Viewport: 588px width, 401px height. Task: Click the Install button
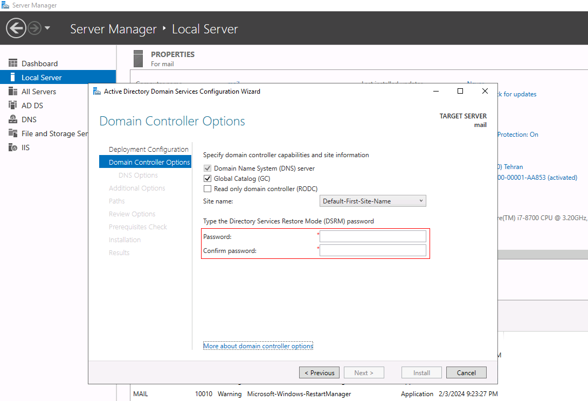(421, 372)
